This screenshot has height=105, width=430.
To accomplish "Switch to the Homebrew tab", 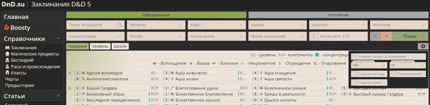I will coord(338,15).
